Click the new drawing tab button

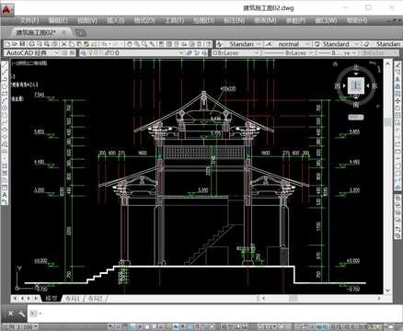(x=80, y=32)
